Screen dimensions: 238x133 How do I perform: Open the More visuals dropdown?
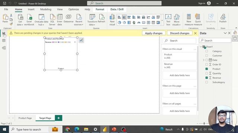point(177,20)
